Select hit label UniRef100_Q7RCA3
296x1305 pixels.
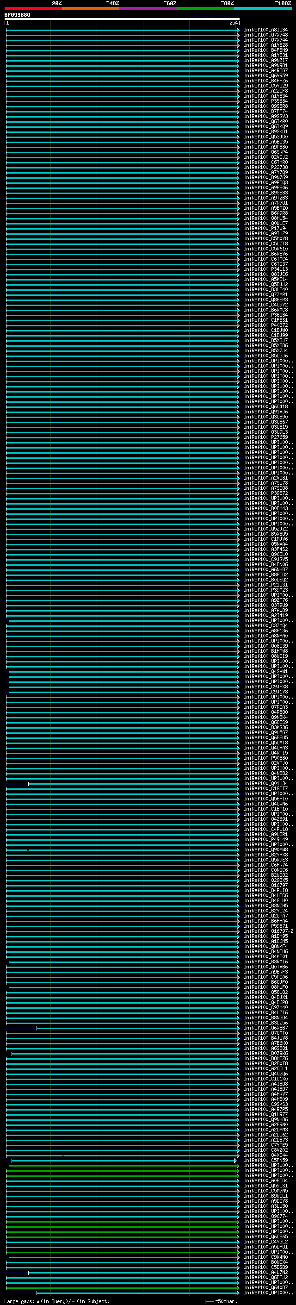(265, 707)
